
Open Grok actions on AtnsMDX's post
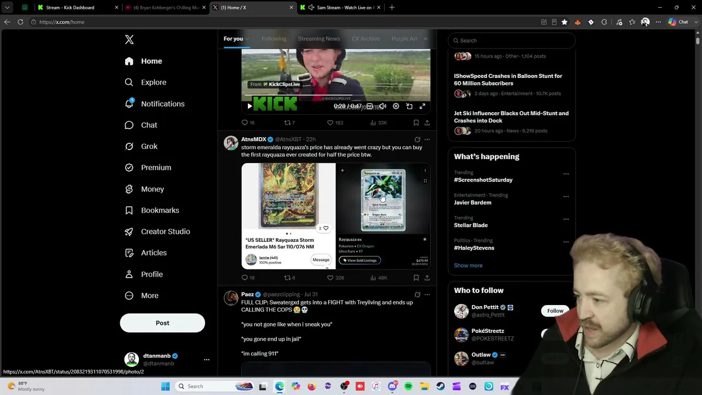417,140
